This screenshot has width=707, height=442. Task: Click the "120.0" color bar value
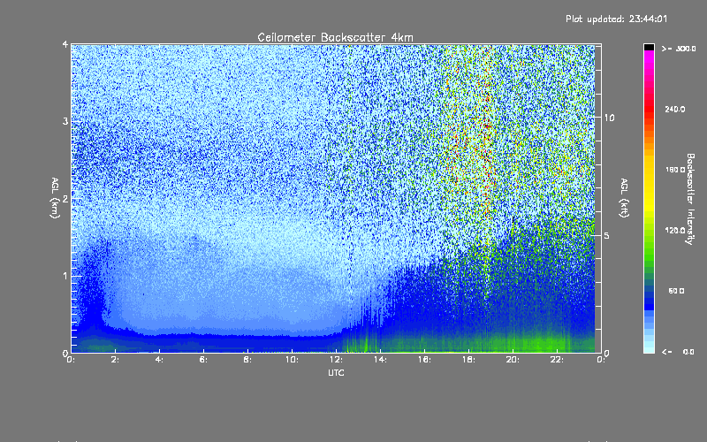675,231
